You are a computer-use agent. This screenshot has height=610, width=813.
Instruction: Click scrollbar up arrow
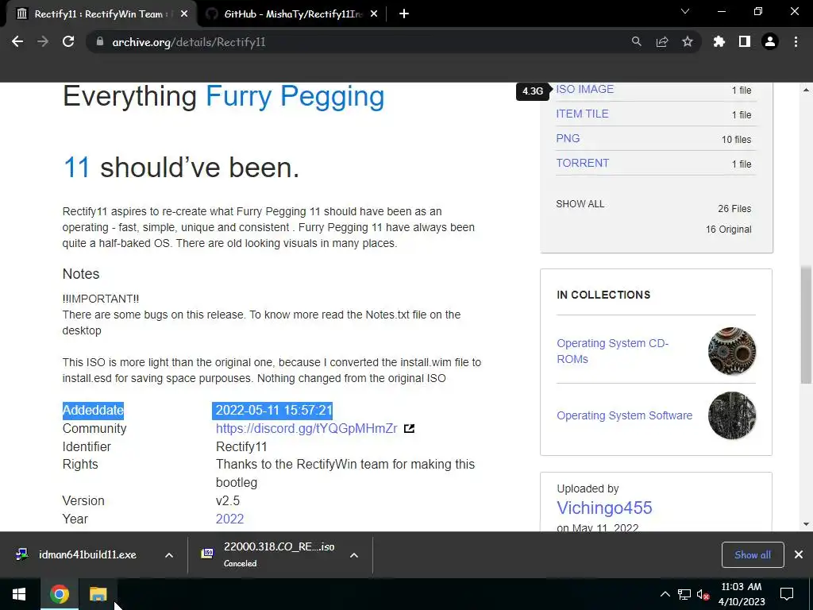[806, 90]
